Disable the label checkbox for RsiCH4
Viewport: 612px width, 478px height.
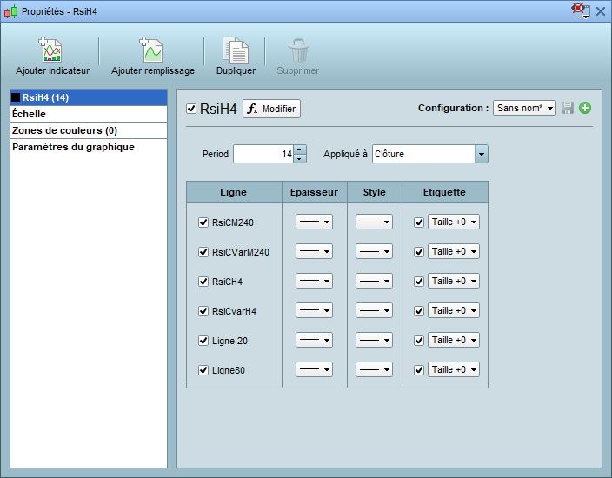coord(419,282)
